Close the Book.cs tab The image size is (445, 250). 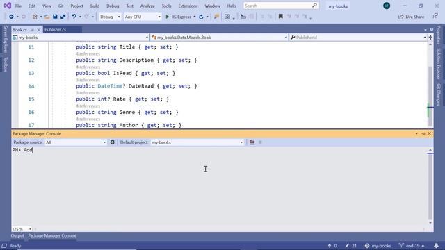tap(39, 30)
